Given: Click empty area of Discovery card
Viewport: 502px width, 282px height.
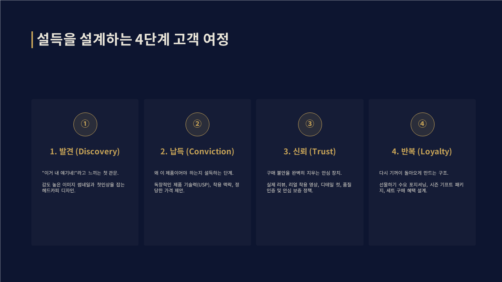Looking at the screenshot, I should 85,221.
